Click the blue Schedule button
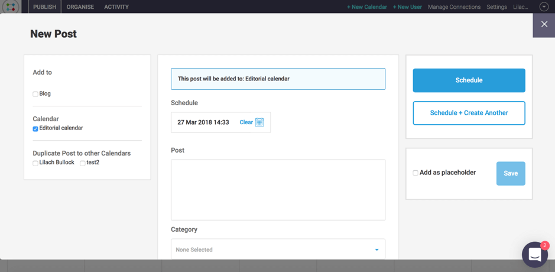Image resolution: width=555 pixels, height=272 pixels. [469, 80]
